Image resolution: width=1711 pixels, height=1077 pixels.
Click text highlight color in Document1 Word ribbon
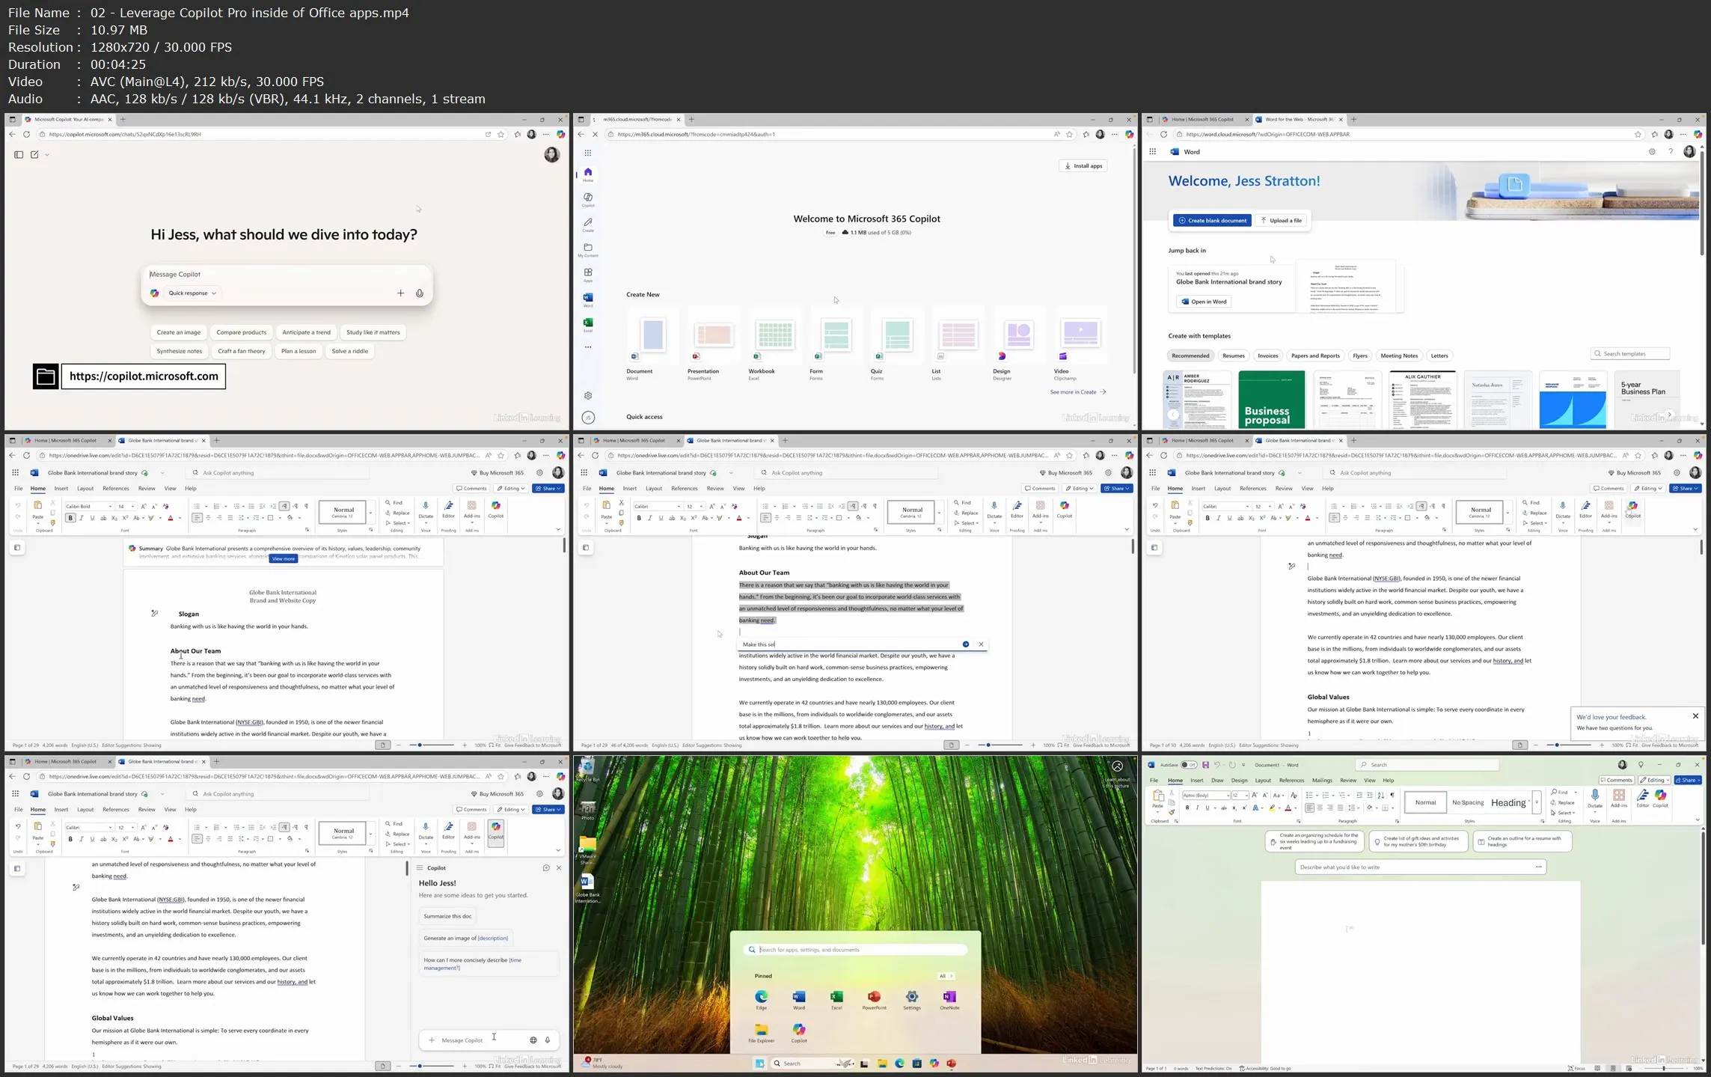click(1271, 808)
